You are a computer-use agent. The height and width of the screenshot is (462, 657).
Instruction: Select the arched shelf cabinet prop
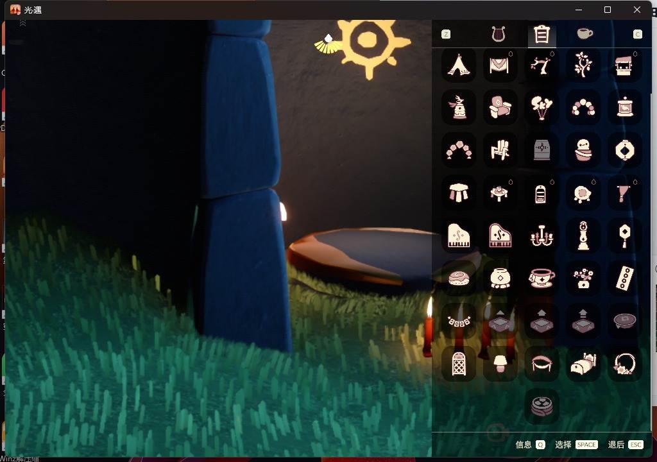[541, 193]
